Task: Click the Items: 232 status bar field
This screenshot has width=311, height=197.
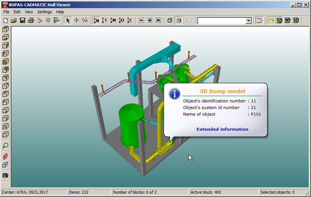Action: coord(90,192)
